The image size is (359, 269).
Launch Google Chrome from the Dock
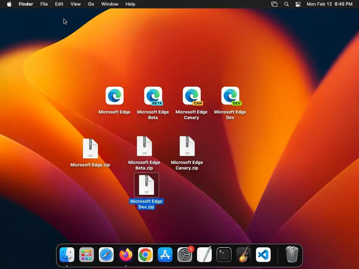145,255
